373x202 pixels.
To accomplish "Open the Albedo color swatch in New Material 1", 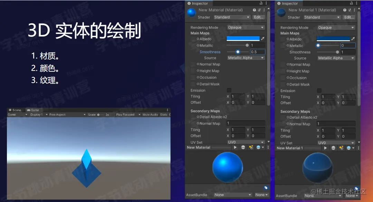I will pyautogui.click(x=333, y=39).
